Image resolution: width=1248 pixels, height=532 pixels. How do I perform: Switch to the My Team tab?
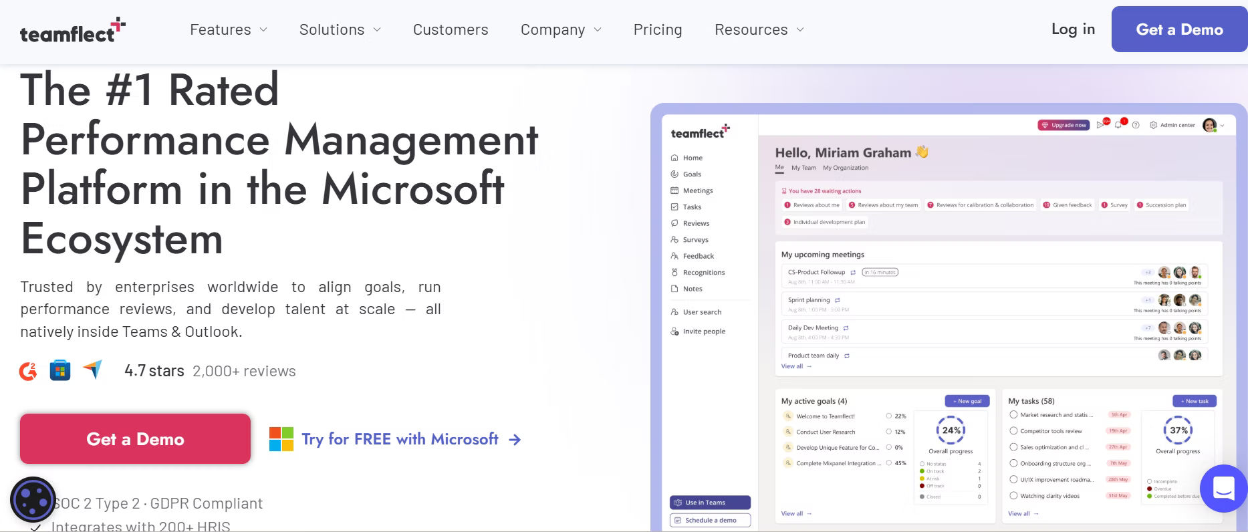tap(803, 168)
